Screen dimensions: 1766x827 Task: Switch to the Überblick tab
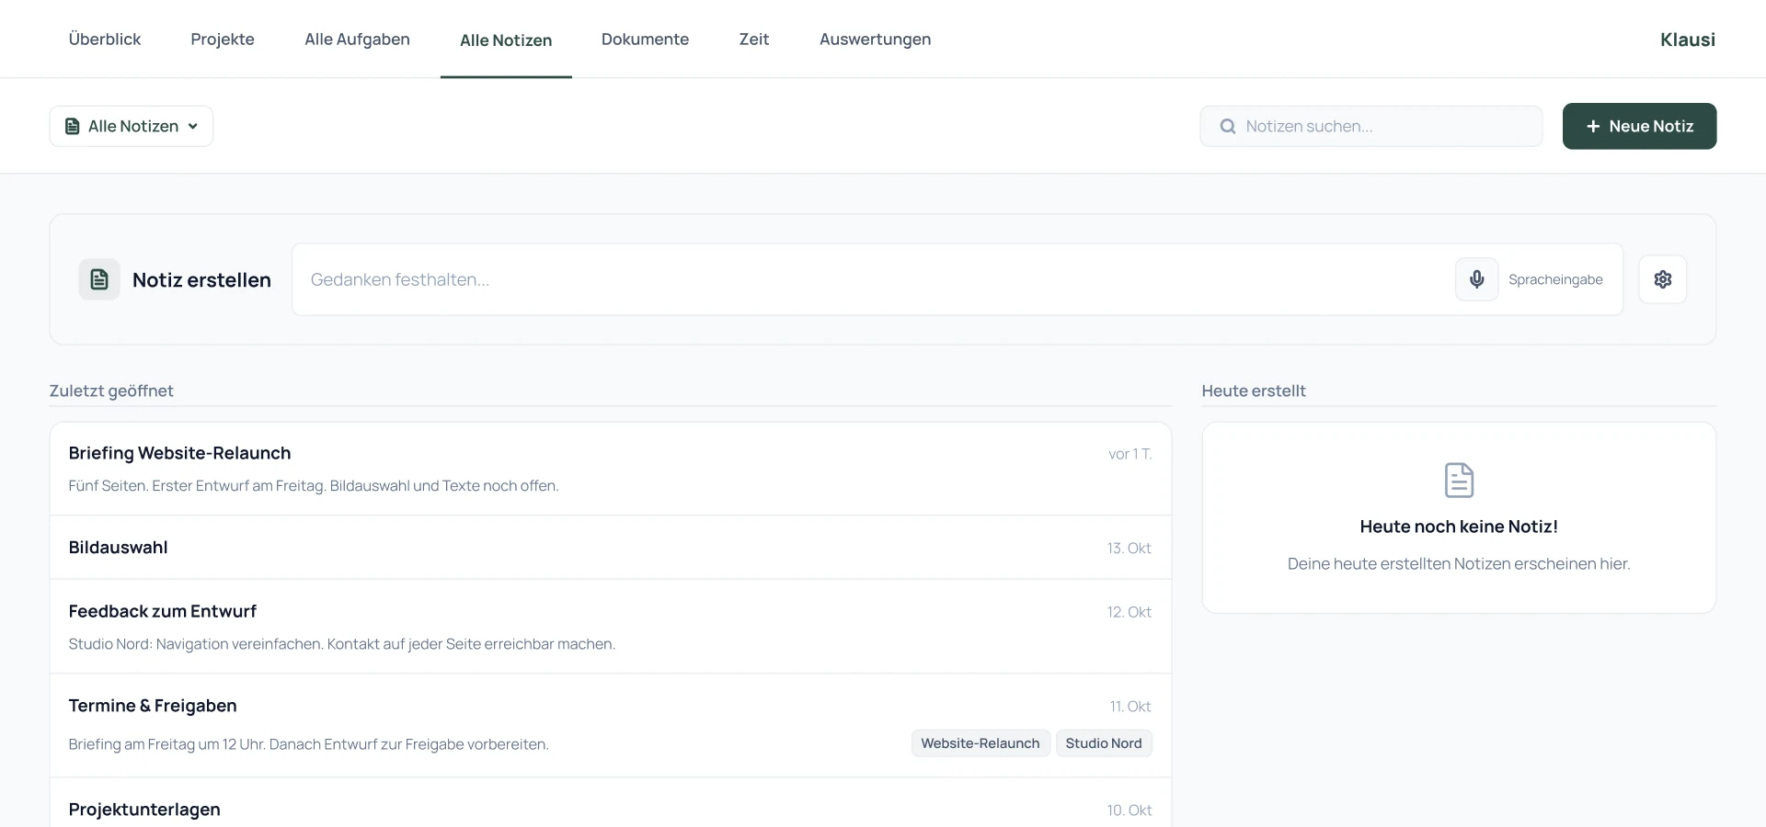105,40
